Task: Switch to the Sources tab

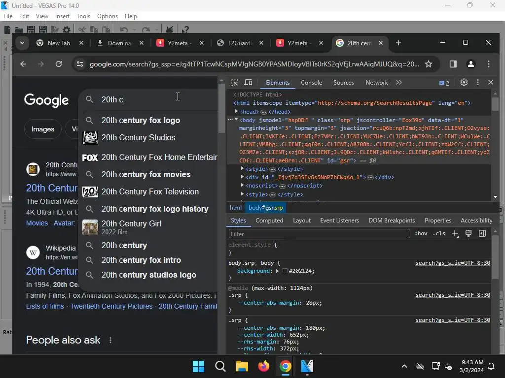Action: pos(343,83)
